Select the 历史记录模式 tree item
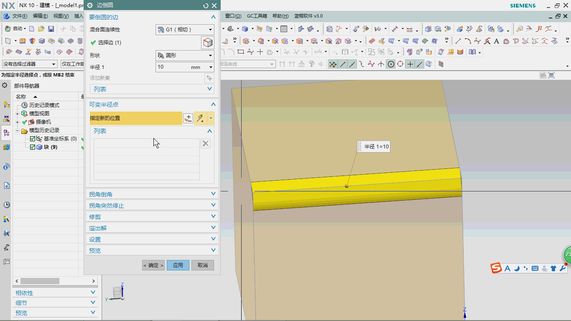 [44, 105]
